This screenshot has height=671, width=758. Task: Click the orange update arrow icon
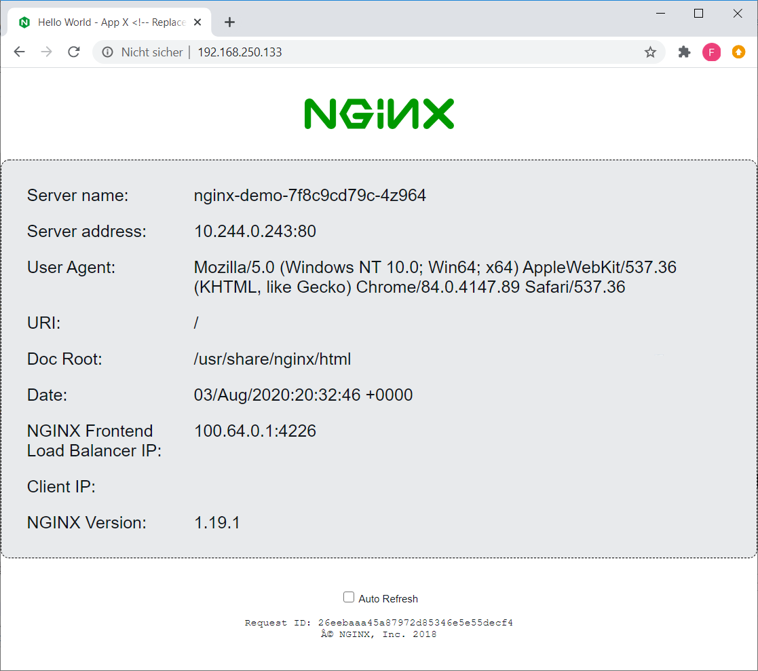coord(738,52)
